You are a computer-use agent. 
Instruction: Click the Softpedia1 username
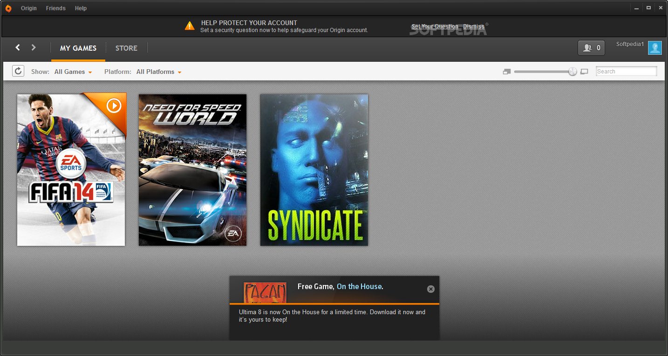(630, 44)
